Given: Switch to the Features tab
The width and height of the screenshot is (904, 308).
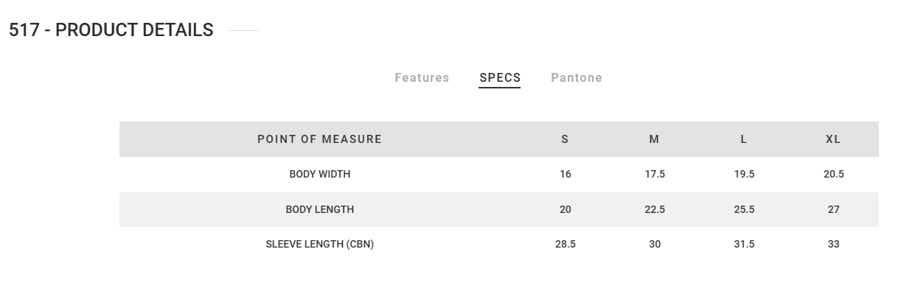Looking at the screenshot, I should pyautogui.click(x=422, y=78).
